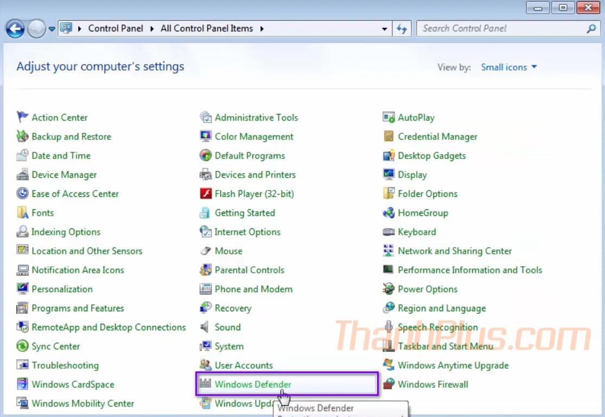Screen dimensions: 605x417
Task: Click the Back navigation arrow button
Action: tap(15, 29)
